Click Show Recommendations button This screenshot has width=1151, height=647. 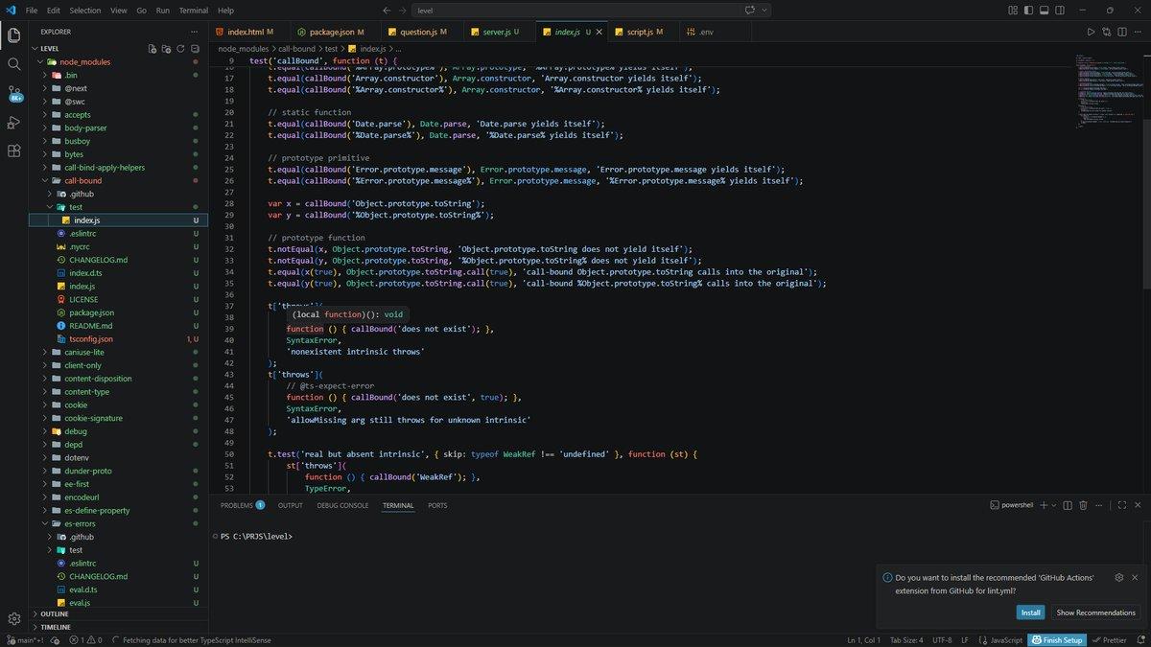(1095, 612)
